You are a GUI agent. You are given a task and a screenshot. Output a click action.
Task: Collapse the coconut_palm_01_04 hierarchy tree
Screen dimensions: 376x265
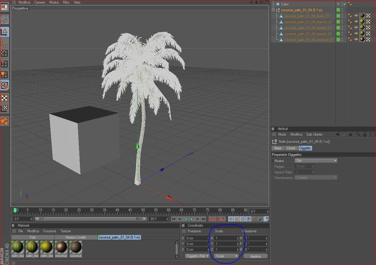(x=273, y=10)
